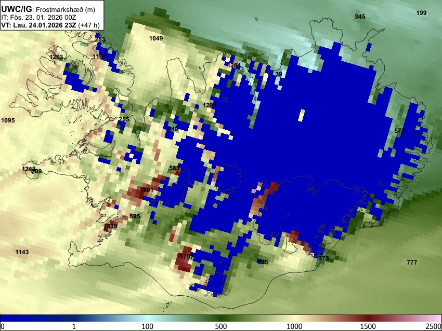Click the map value 595
The width and height of the screenshot is (442, 331).
tap(135, 216)
